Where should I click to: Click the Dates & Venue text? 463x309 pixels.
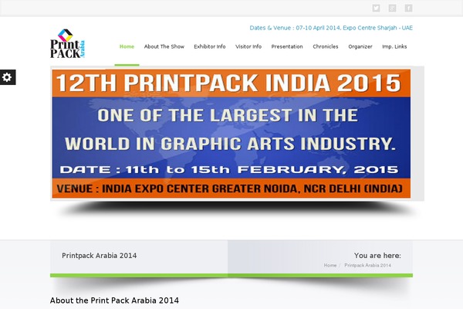[331, 28]
